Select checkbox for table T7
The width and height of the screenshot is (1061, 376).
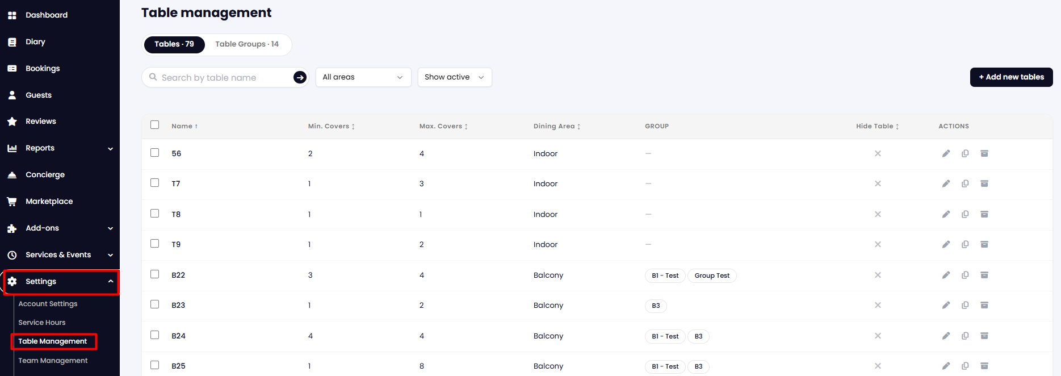pos(154,183)
